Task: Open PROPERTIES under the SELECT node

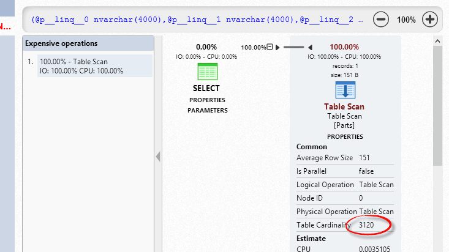Action: [207, 100]
